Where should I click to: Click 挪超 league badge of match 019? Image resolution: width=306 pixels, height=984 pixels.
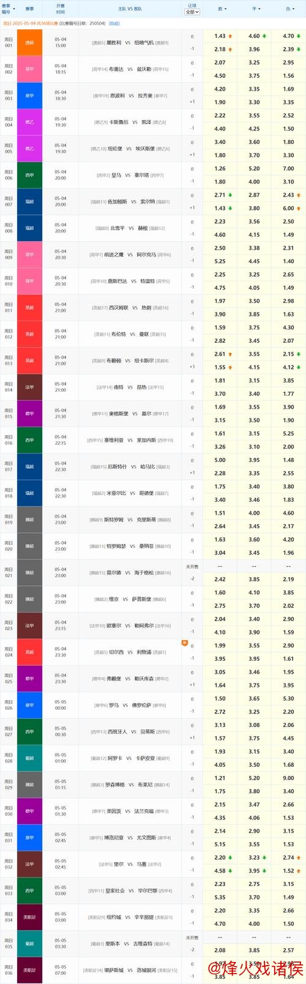(x=29, y=520)
